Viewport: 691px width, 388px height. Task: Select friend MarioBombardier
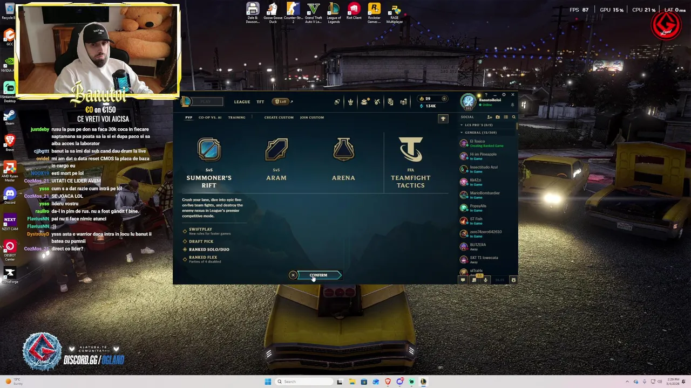[x=487, y=195]
